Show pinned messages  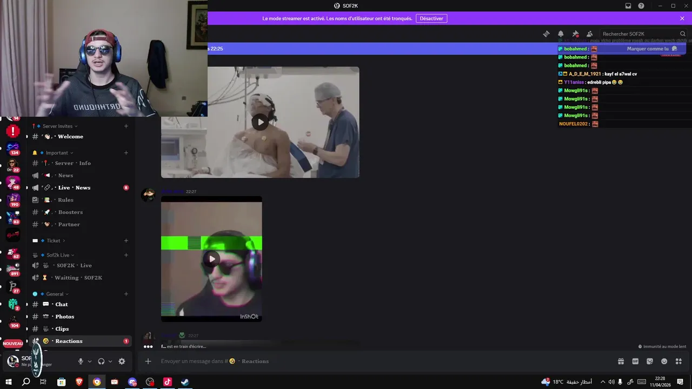tap(575, 33)
